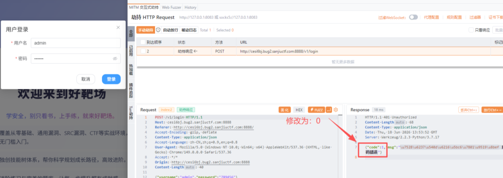Image resolution: width=503 pixels, height=178 pixels.
Task: Open 规则配置 link
Action: pos(454,17)
